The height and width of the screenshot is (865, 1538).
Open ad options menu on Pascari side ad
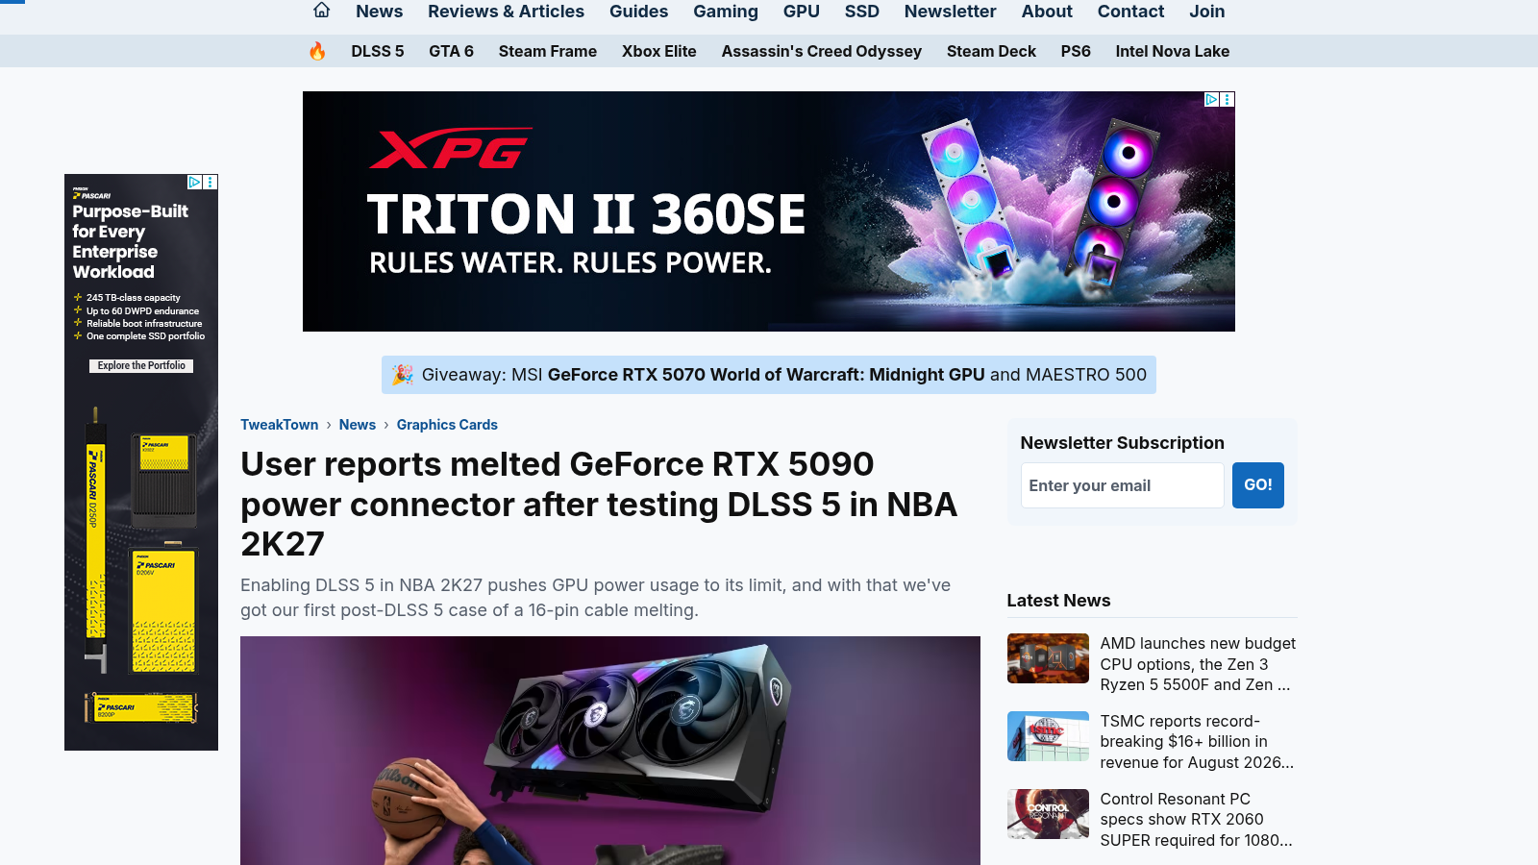211,182
